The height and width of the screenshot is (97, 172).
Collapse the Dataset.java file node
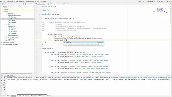pyautogui.click(x=6, y=26)
